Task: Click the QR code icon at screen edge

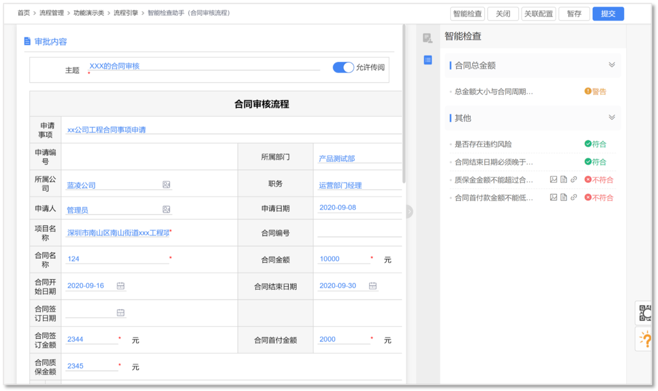Action: (x=645, y=313)
